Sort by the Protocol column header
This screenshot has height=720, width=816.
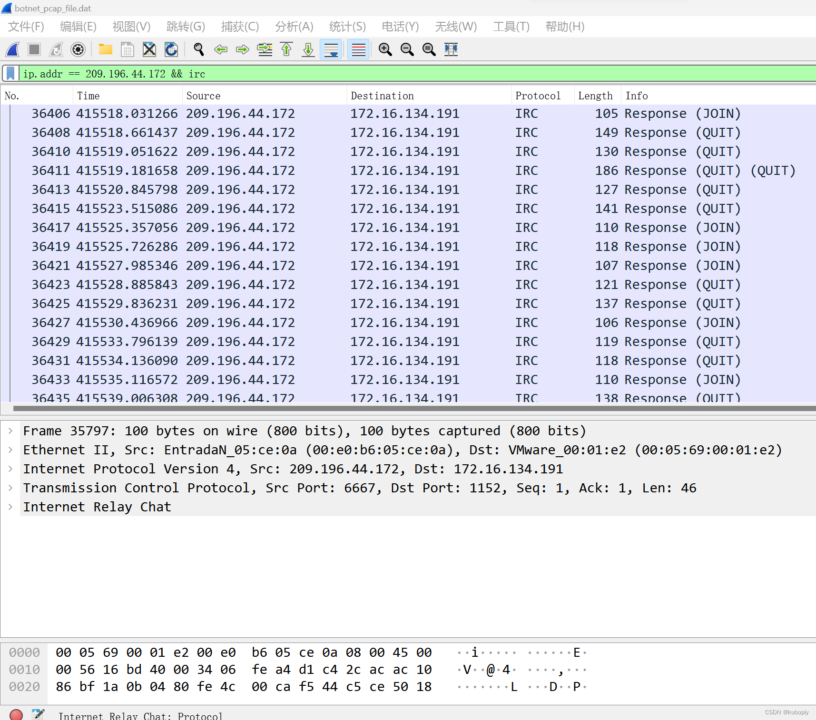tap(543, 96)
